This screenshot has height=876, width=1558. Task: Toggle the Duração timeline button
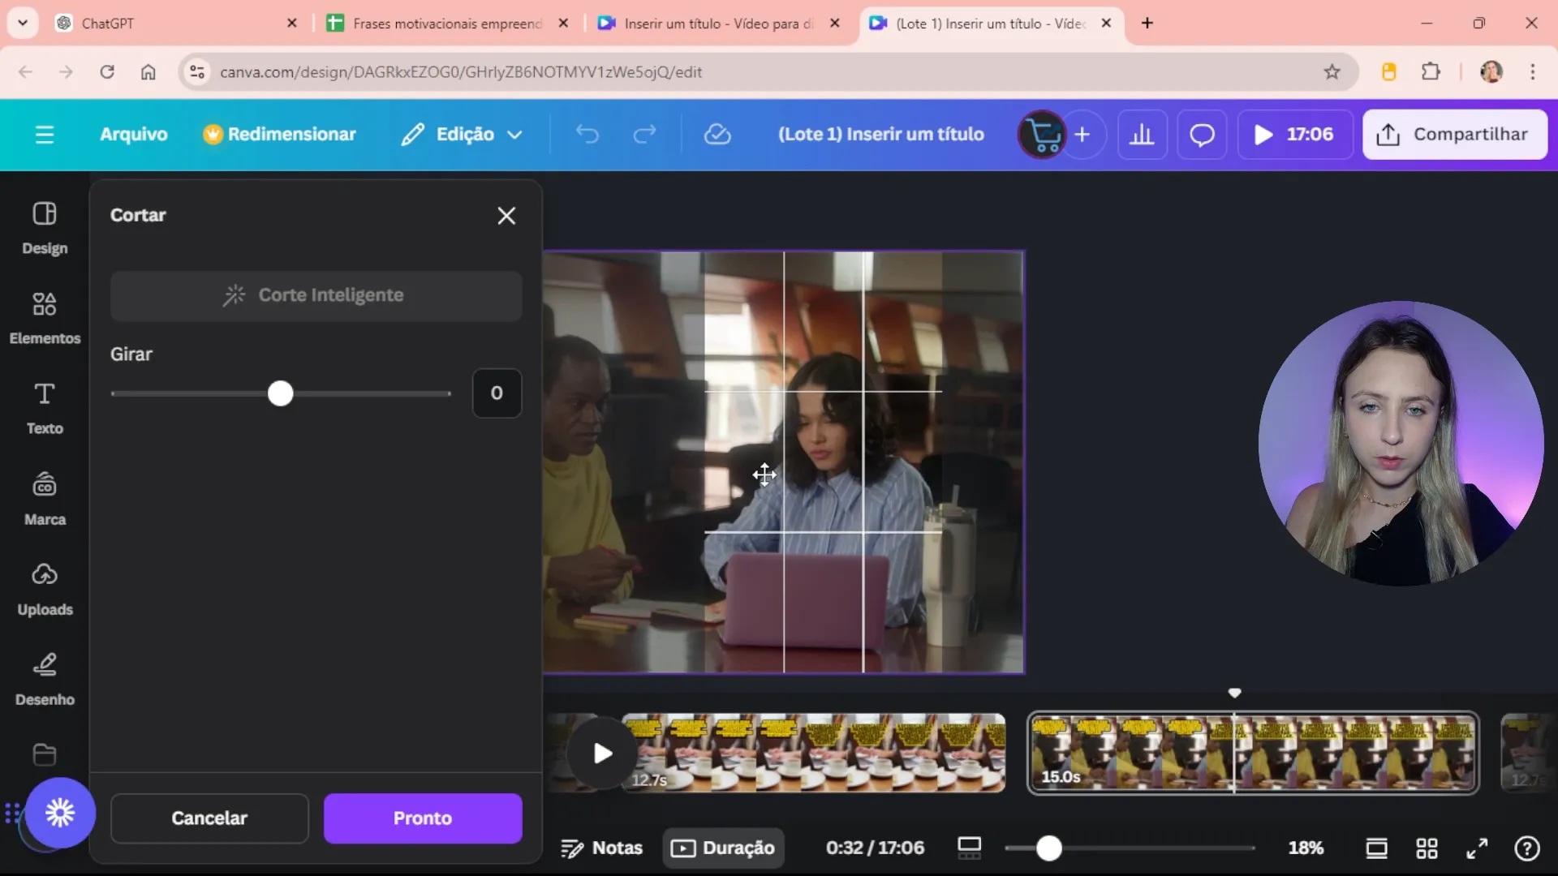(723, 848)
